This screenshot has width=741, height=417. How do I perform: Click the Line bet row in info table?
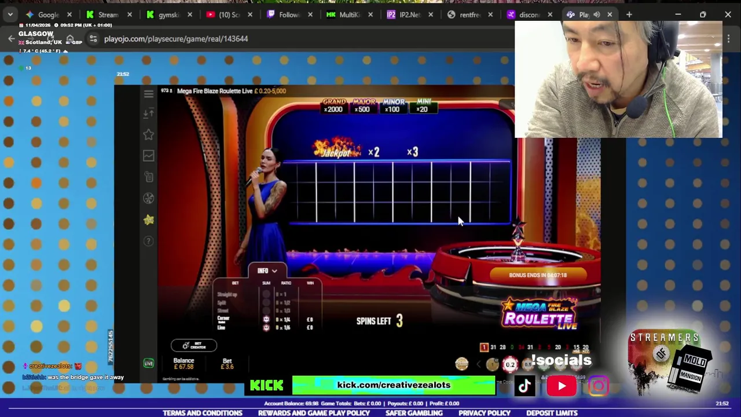tap(265, 327)
